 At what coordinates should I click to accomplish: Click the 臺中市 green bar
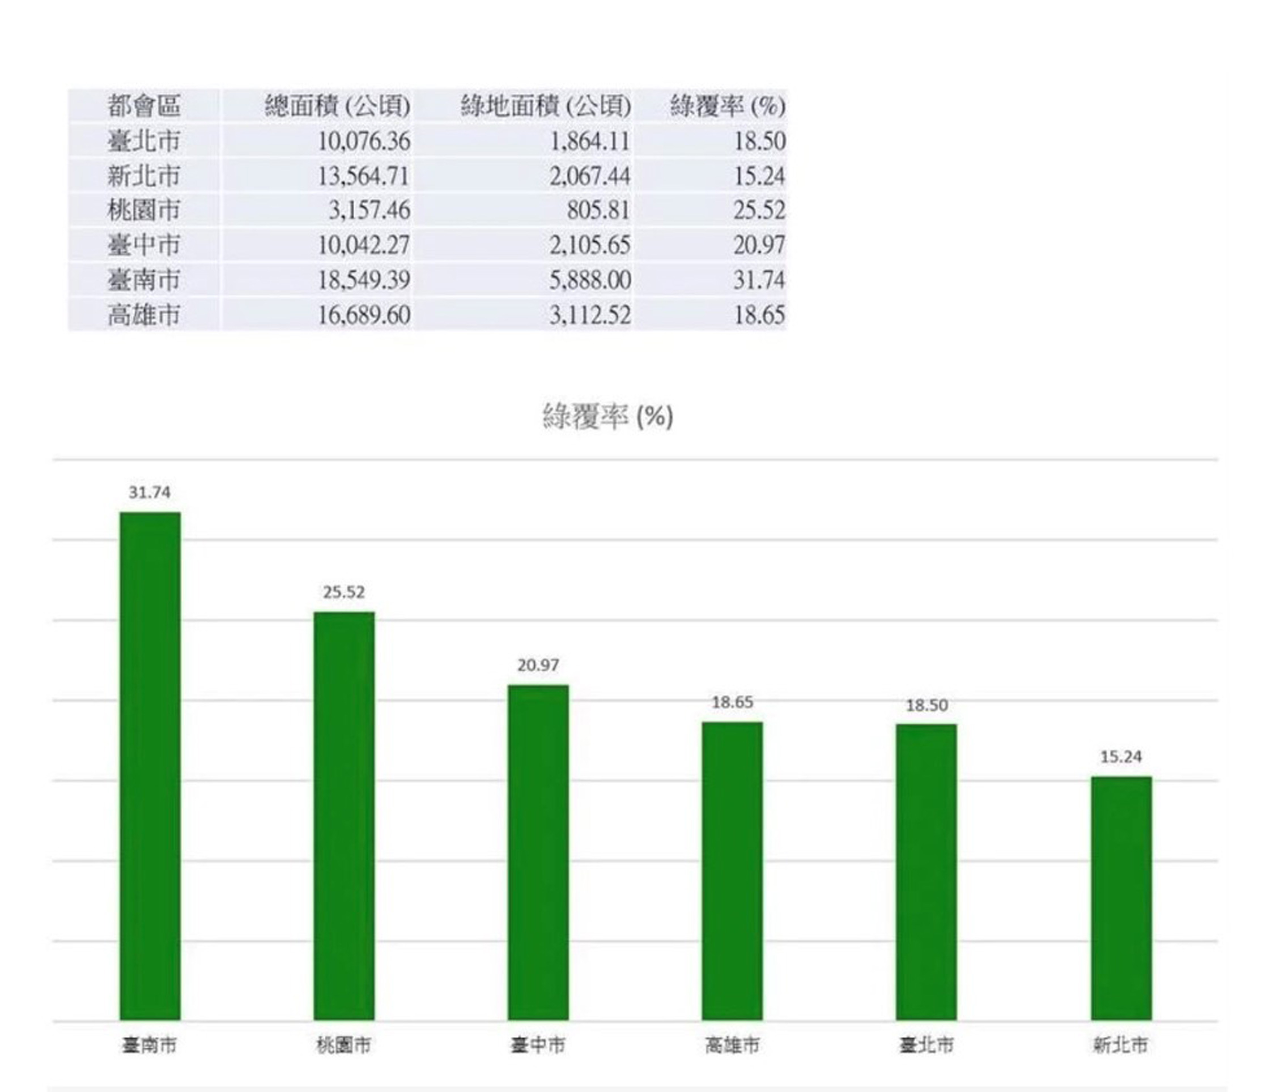(538, 852)
